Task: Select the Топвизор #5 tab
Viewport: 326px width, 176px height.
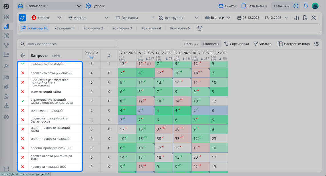Action: [x=35, y=28]
